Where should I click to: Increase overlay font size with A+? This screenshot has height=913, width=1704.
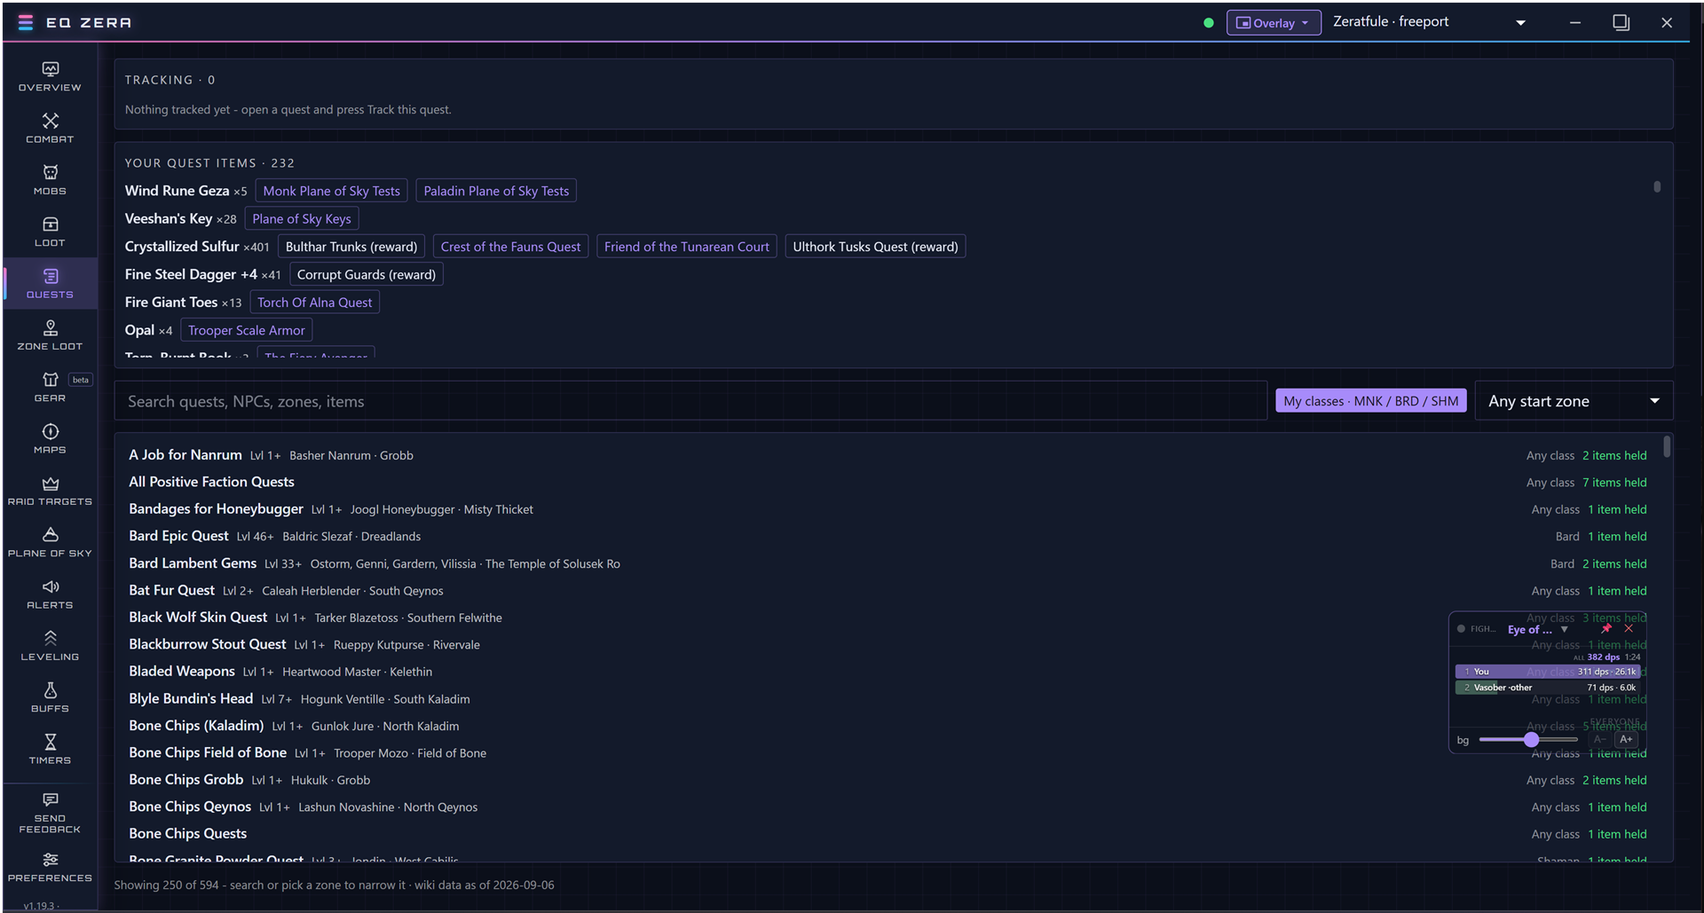pyautogui.click(x=1626, y=739)
